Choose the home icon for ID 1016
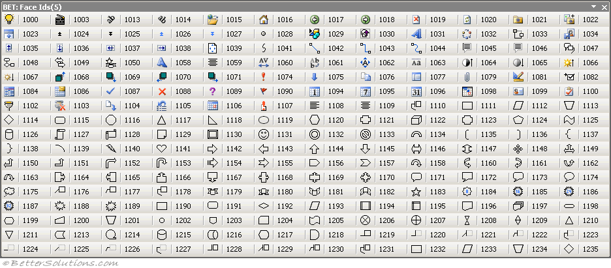611x268 pixels. click(264, 20)
